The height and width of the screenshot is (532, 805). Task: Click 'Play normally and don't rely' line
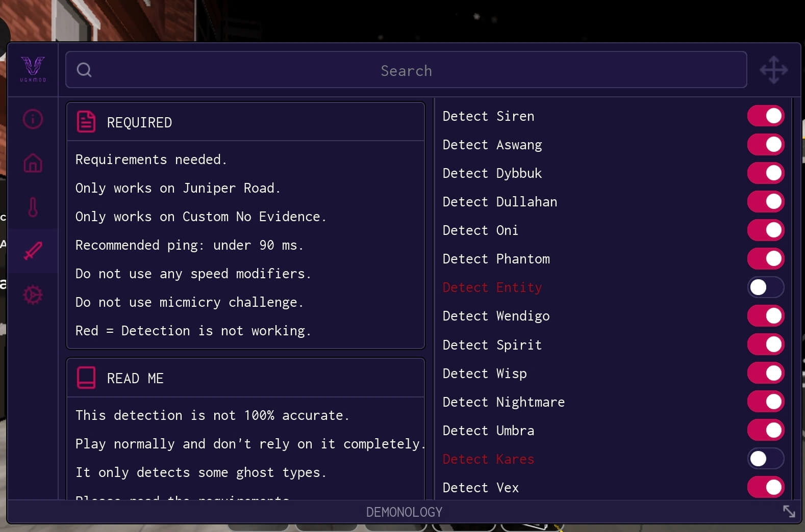pyautogui.click(x=250, y=444)
